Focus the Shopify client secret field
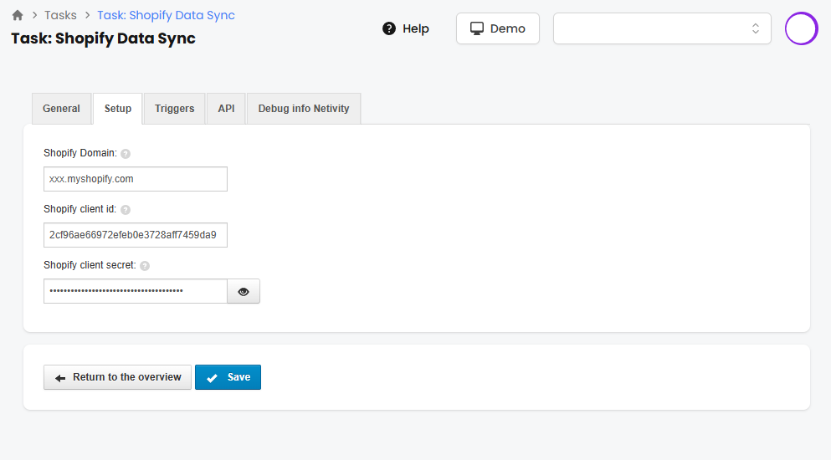The image size is (831, 460). point(136,292)
